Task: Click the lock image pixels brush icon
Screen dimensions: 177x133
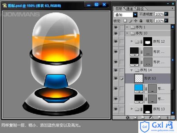Action: point(131,21)
